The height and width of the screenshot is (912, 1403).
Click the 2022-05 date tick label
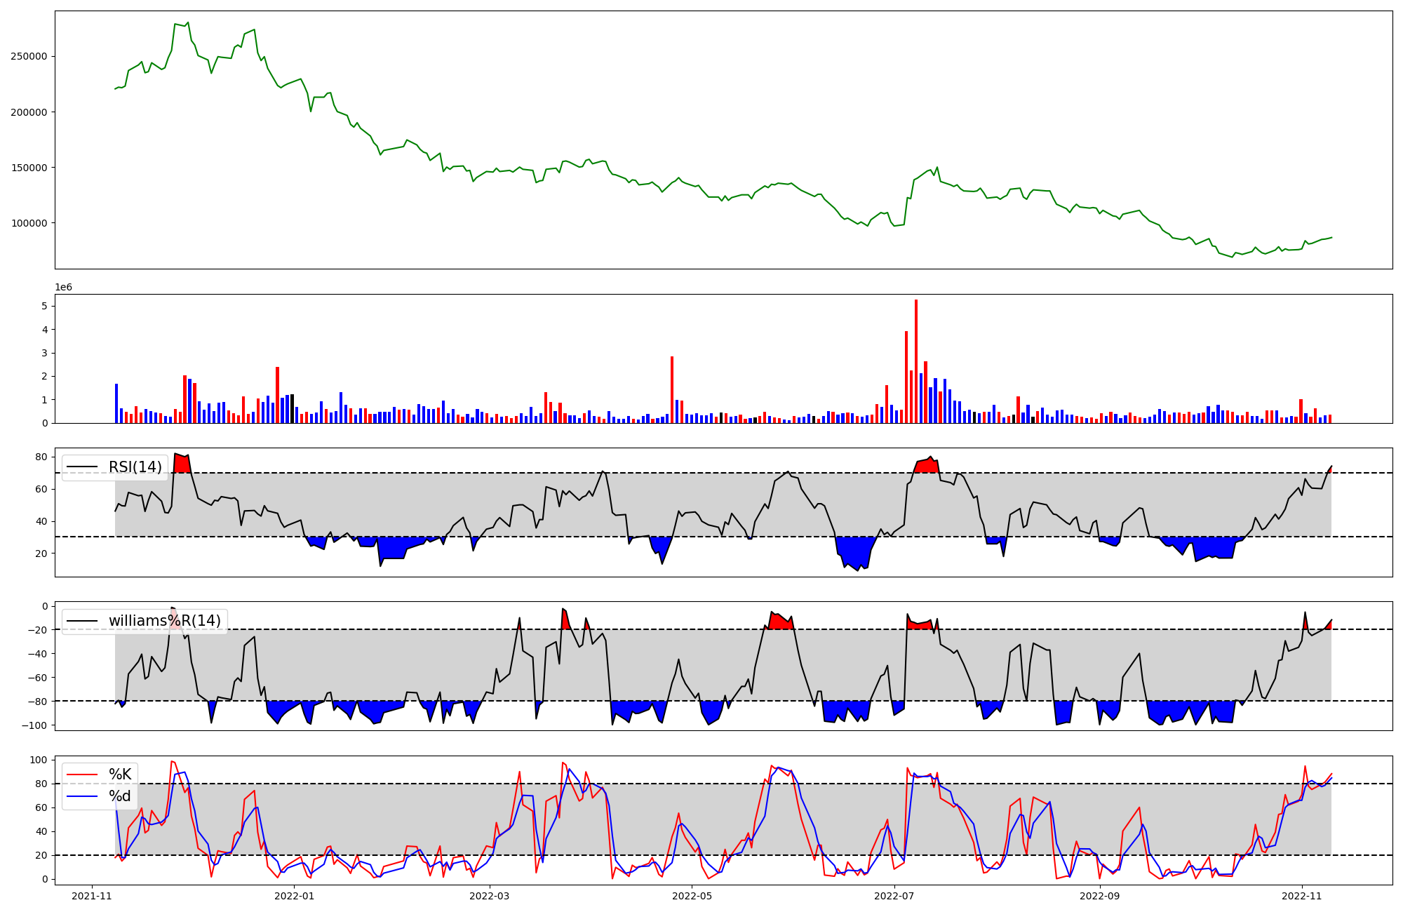(x=692, y=896)
